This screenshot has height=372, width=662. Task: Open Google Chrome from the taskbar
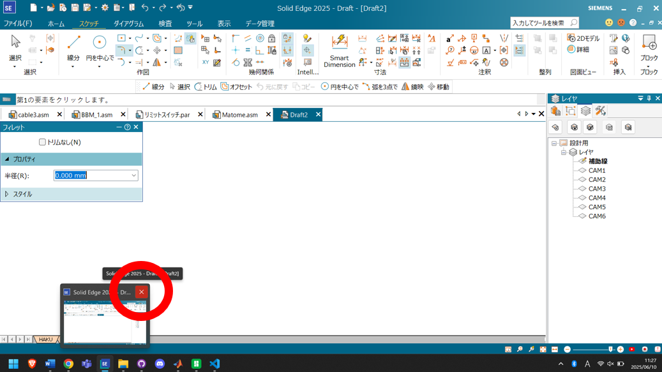point(68,364)
